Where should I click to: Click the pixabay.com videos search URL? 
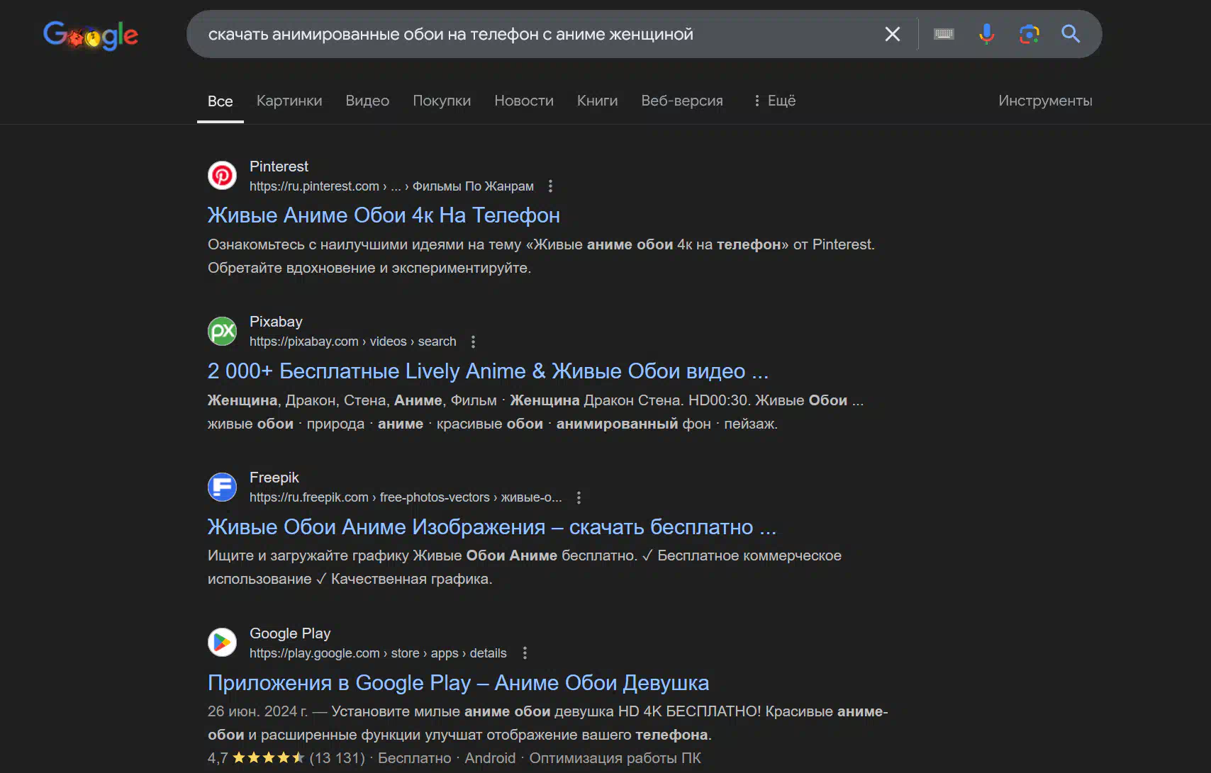coord(352,342)
